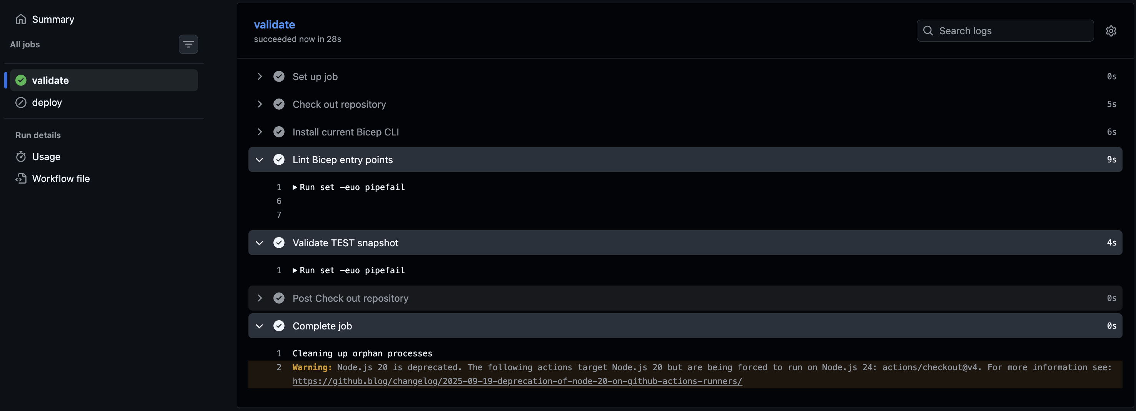Click the Summary home icon
The image size is (1136, 411).
21,19
